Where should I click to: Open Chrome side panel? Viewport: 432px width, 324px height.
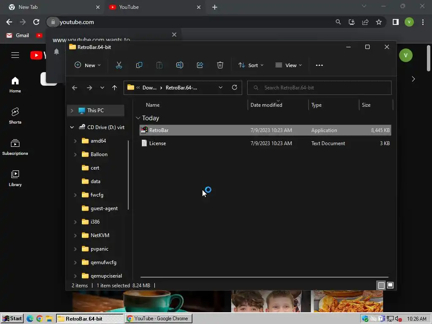(x=396, y=22)
